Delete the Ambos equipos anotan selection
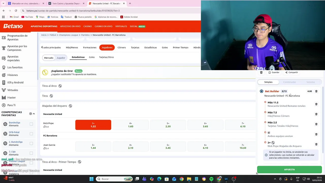 (316, 134)
